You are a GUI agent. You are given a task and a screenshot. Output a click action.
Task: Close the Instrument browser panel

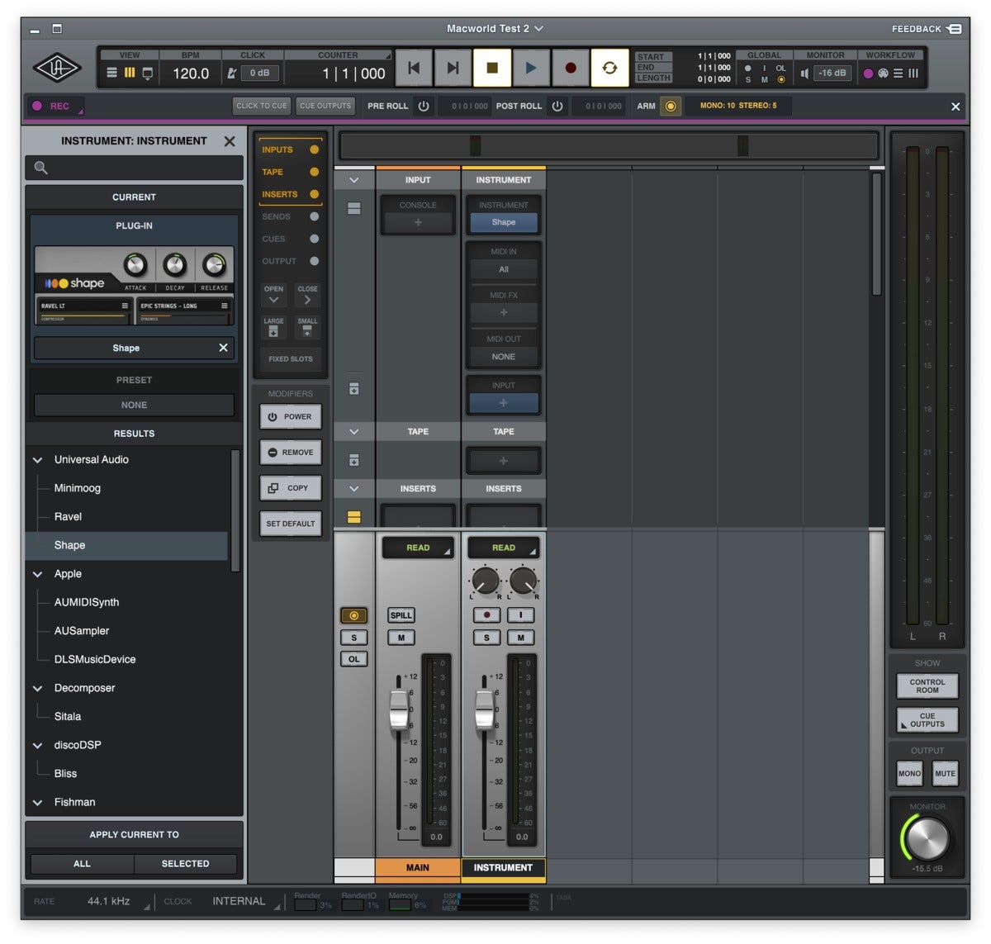(230, 141)
